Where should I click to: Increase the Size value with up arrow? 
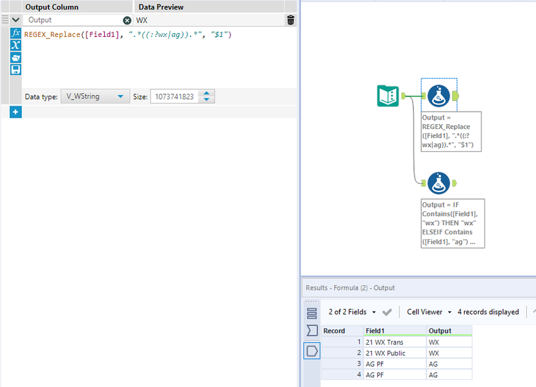coord(207,93)
